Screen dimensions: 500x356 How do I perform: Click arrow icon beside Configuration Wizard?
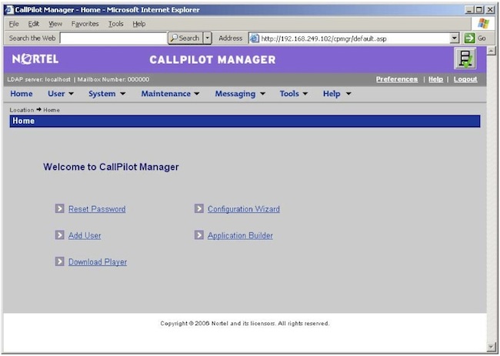[x=199, y=208]
